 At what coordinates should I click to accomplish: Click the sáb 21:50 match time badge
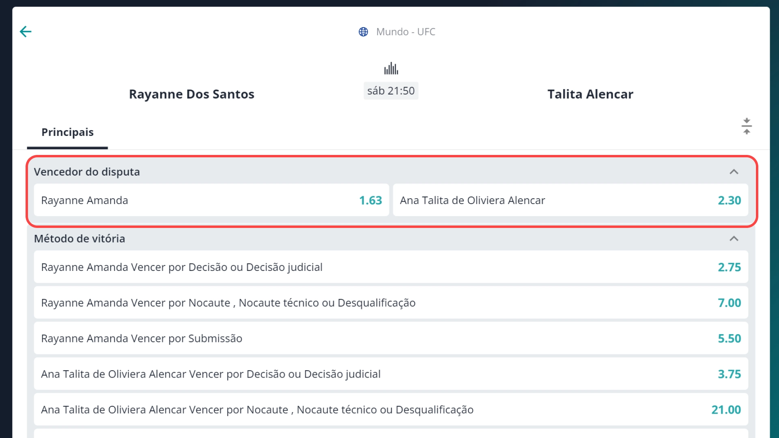pos(391,90)
